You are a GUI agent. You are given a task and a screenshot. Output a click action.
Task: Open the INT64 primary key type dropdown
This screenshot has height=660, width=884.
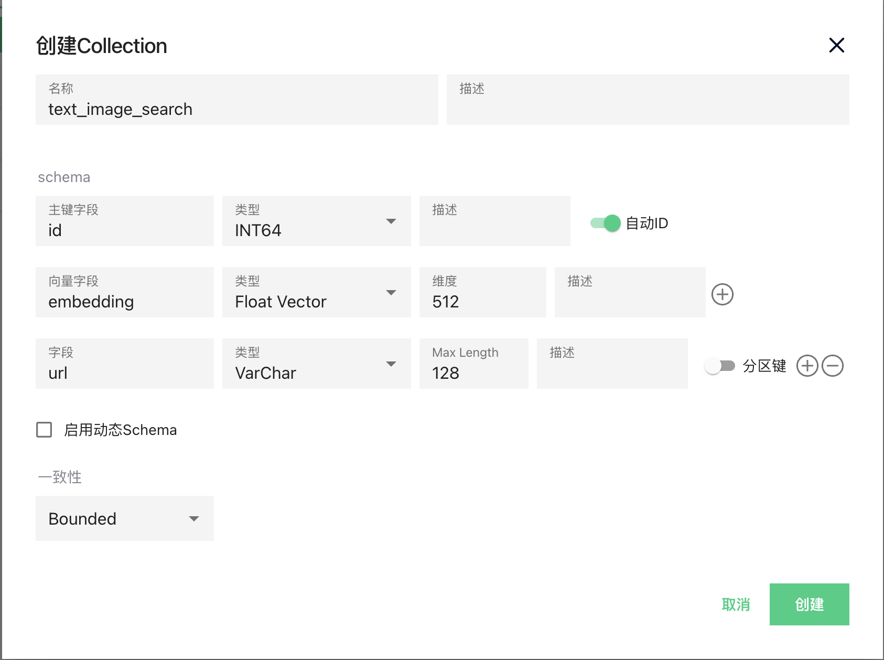click(316, 221)
